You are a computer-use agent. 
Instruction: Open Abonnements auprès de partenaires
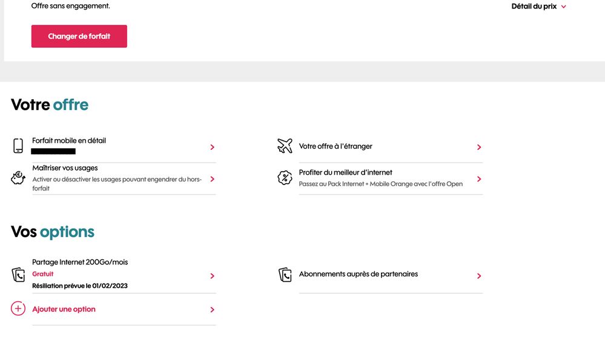[x=359, y=274]
